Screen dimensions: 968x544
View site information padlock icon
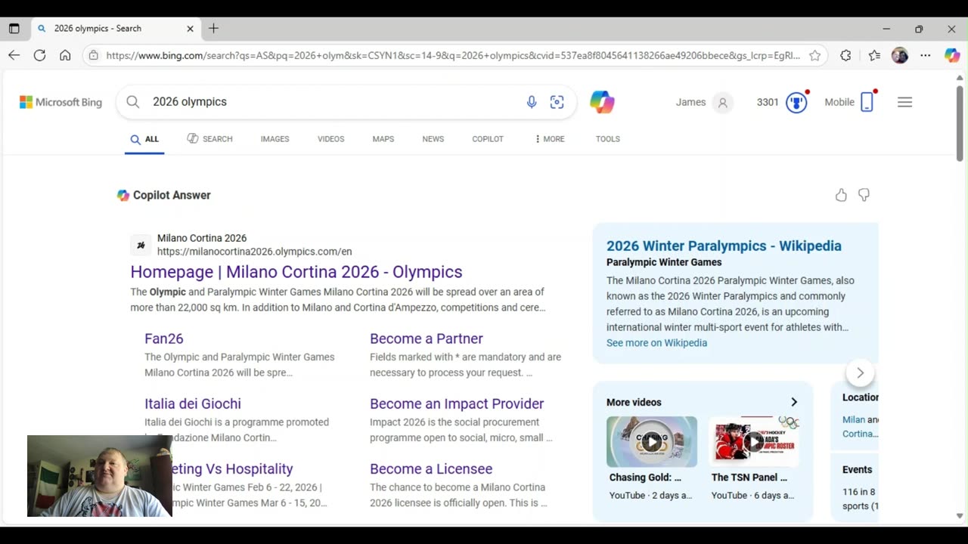pos(93,55)
